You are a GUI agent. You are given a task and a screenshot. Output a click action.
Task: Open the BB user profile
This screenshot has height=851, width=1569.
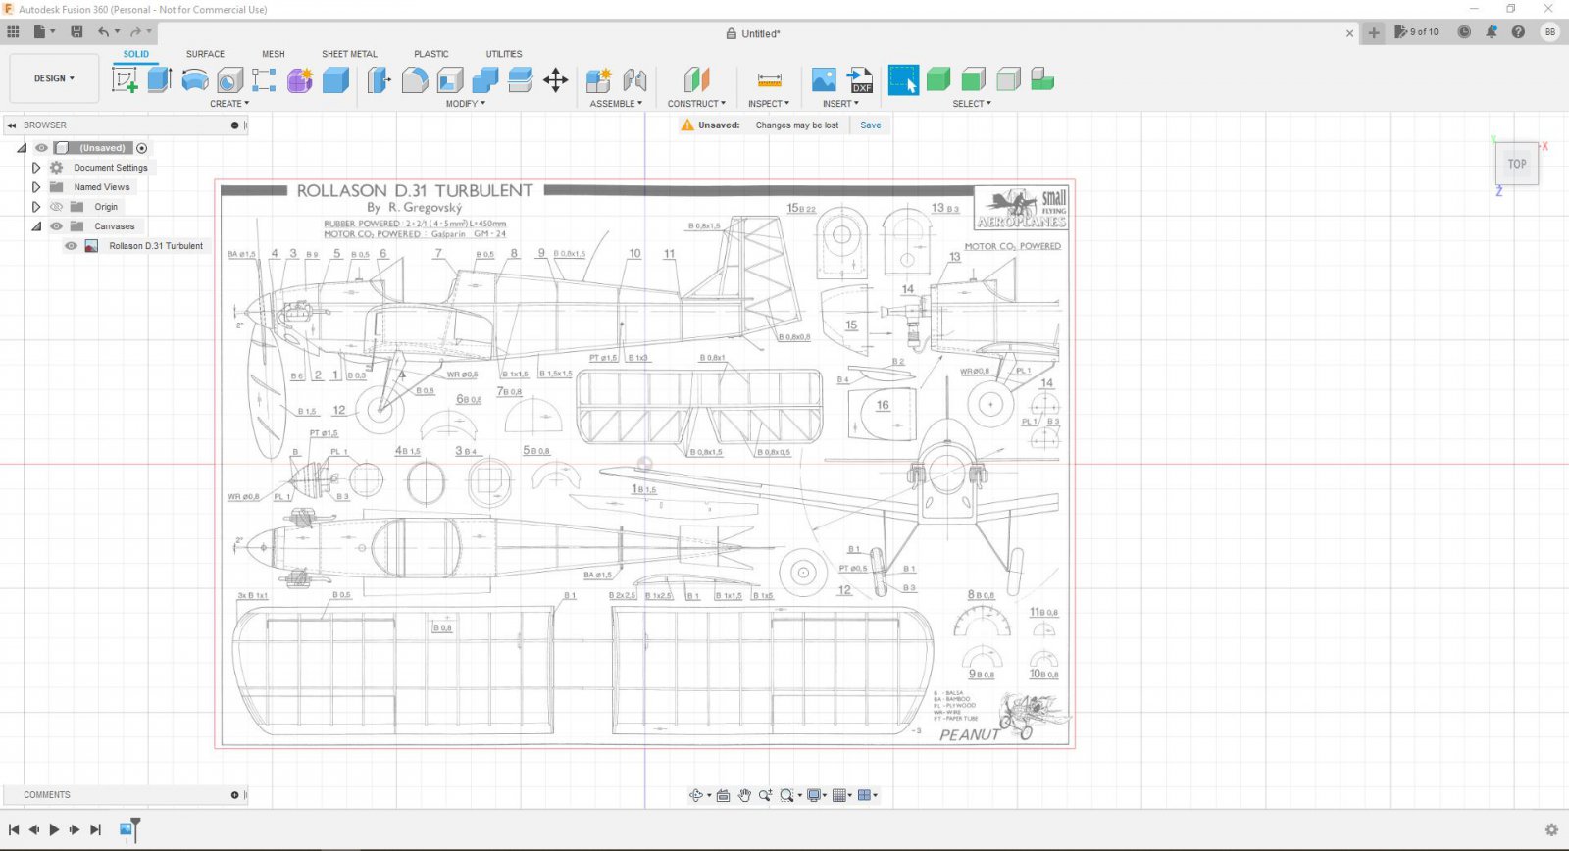(x=1550, y=32)
